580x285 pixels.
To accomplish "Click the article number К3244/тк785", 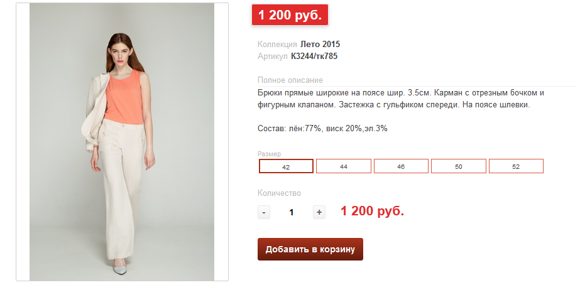I will tap(314, 56).
